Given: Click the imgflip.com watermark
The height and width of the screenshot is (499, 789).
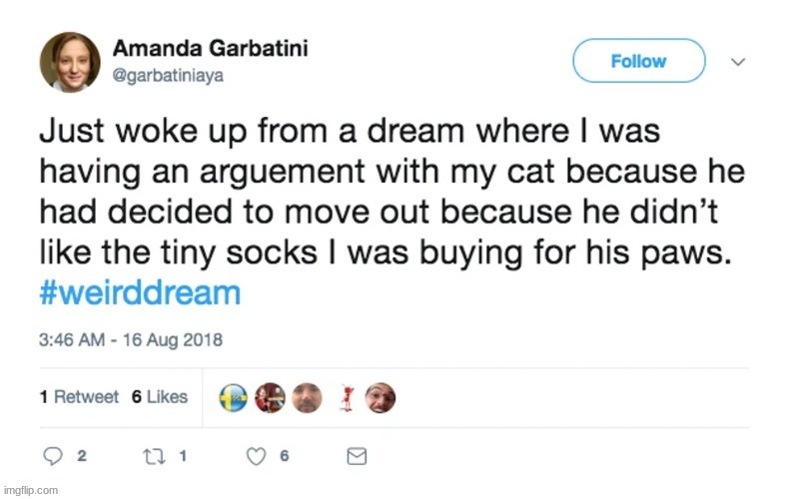Looking at the screenshot, I should 30,490.
